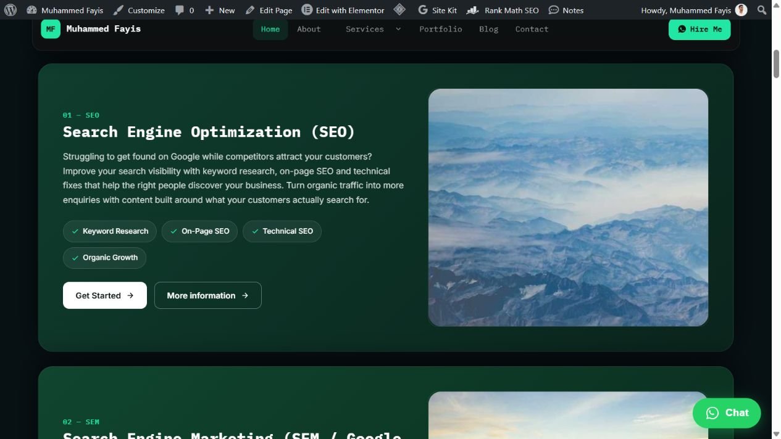Launch Edit with Elementor
The height and width of the screenshot is (439, 781).
click(343, 10)
